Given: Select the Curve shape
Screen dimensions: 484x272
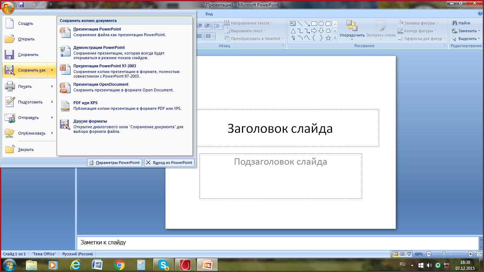Looking at the screenshot, I should tap(307, 38).
